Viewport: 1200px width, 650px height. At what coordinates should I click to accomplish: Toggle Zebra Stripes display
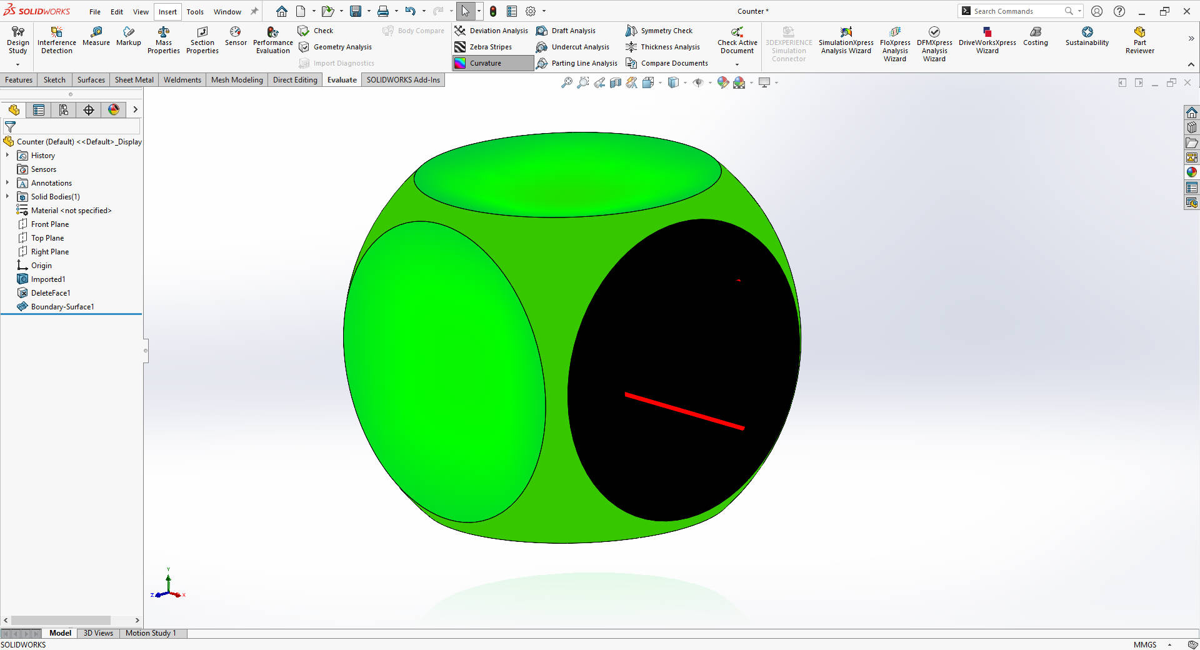[x=489, y=46]
